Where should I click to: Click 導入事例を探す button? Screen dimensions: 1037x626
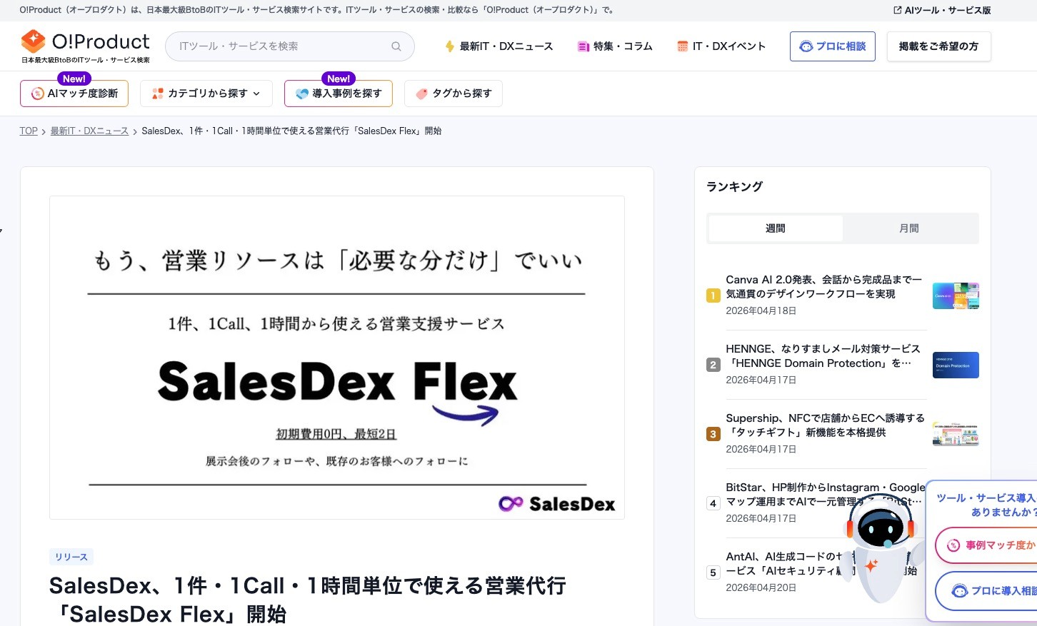[x=339, y=94]
